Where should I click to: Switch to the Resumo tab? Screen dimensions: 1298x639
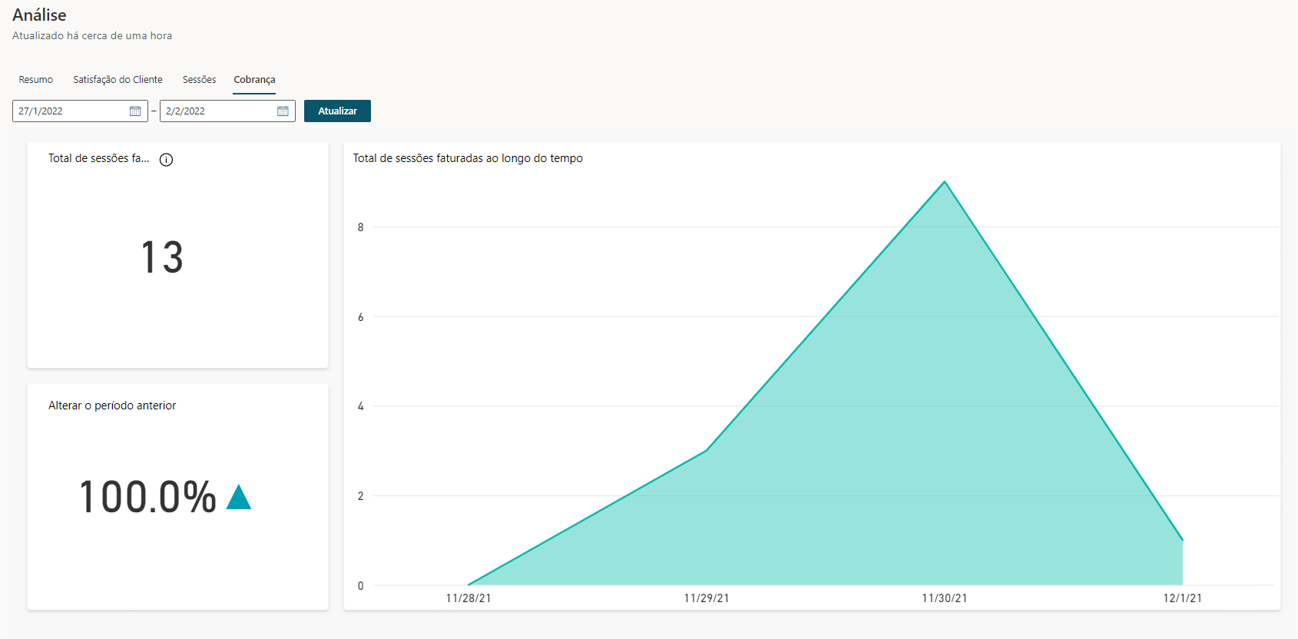click(36, 80)
